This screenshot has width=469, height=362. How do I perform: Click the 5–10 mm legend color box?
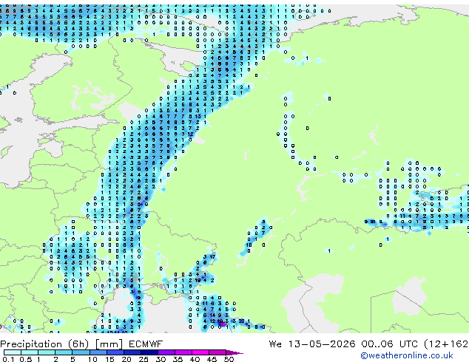(x=81, y=352)
